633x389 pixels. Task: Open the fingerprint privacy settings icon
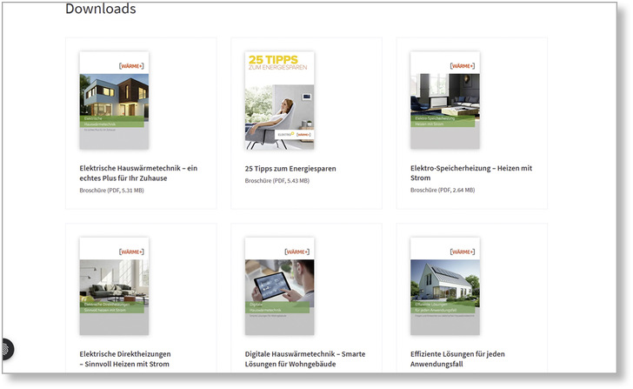tap(6, 350)
